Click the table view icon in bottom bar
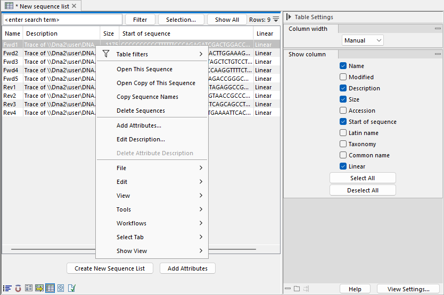444x295 pixels. [50, 288]
